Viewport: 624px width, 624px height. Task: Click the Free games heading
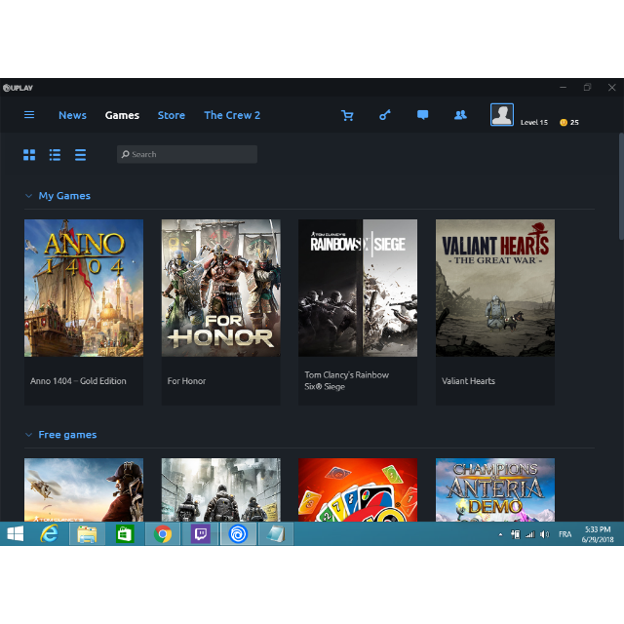[67, 435]
